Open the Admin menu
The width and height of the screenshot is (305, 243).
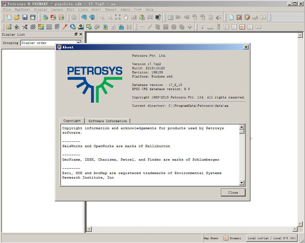(125, 10)
